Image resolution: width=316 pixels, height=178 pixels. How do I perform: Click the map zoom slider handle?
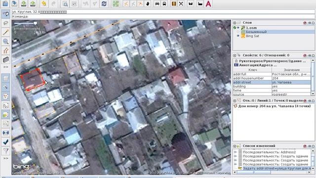[35, 23]
